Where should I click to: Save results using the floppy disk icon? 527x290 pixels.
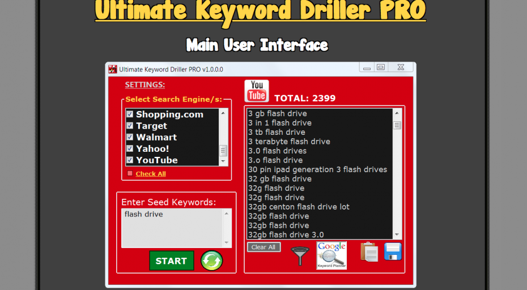pyautogui.click(x=393, y=251)
